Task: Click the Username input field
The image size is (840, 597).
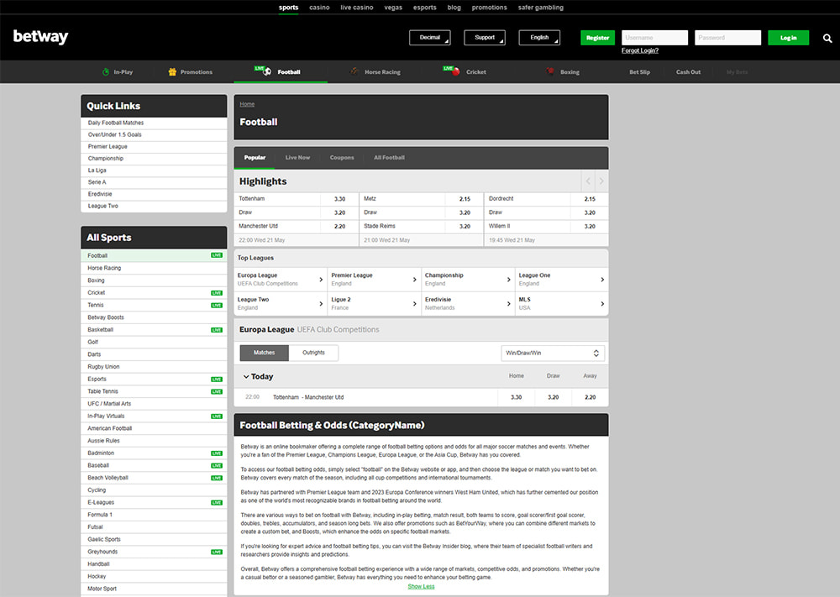Action: [x=654, y=38]
